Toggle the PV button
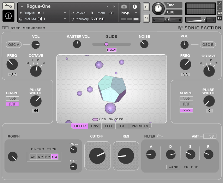 point(219,18)
